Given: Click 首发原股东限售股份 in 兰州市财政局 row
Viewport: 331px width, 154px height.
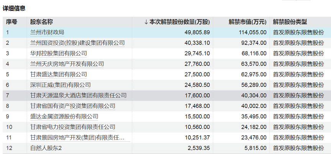Looking at the screenshot, I should [x=298, y=33].
